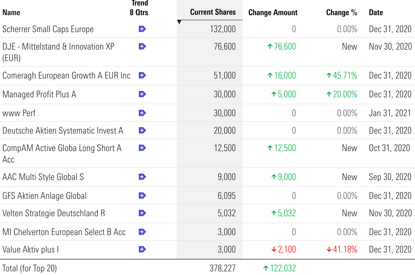Toggle sort arrow under Current Shares header
The width and height of the screenshot is (415, 275).
pos(179,22)
